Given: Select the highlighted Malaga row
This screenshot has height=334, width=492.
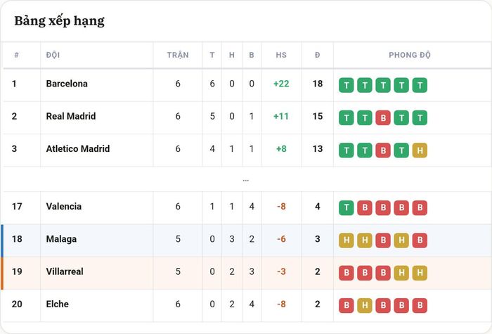Looking at the screenshot, I should (x=247, y=240).
